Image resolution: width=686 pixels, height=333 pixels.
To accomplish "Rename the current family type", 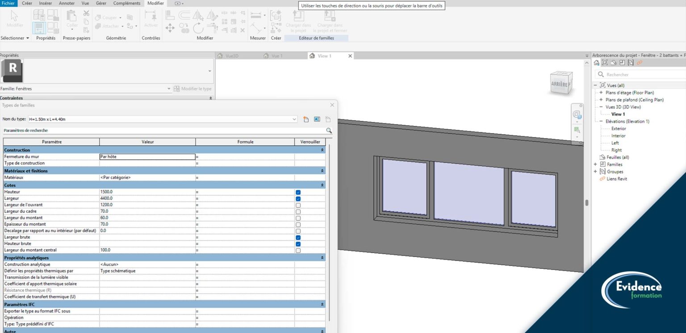I will [317, 119].
